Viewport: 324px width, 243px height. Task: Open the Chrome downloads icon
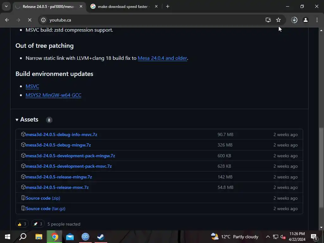click(x=294, y=20)
